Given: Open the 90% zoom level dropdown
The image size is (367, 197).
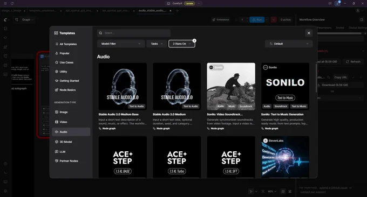Looking at the screenshot, I should click(272, 192).
